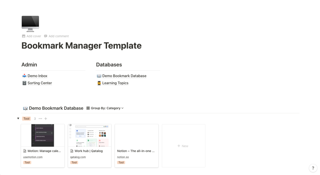
Task: Click the plus icon beside Tool group
Action: click(46, 119)
